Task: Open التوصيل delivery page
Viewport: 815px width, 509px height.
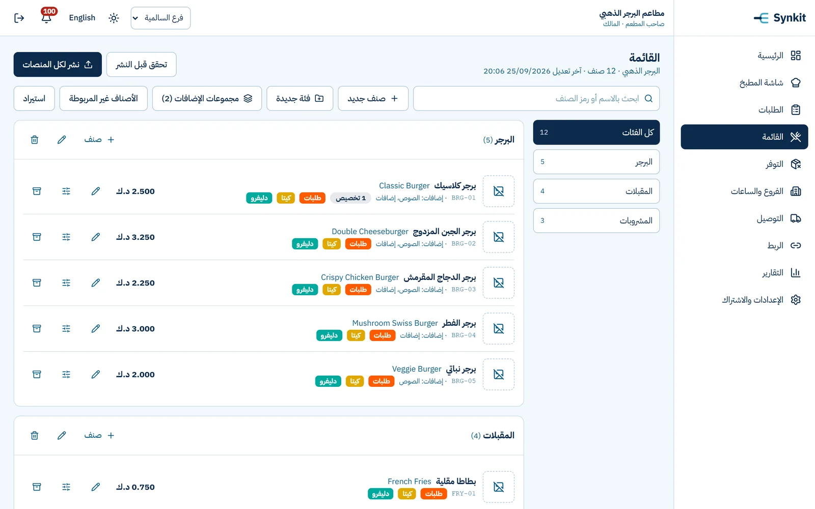Action: tap(744, 218)
